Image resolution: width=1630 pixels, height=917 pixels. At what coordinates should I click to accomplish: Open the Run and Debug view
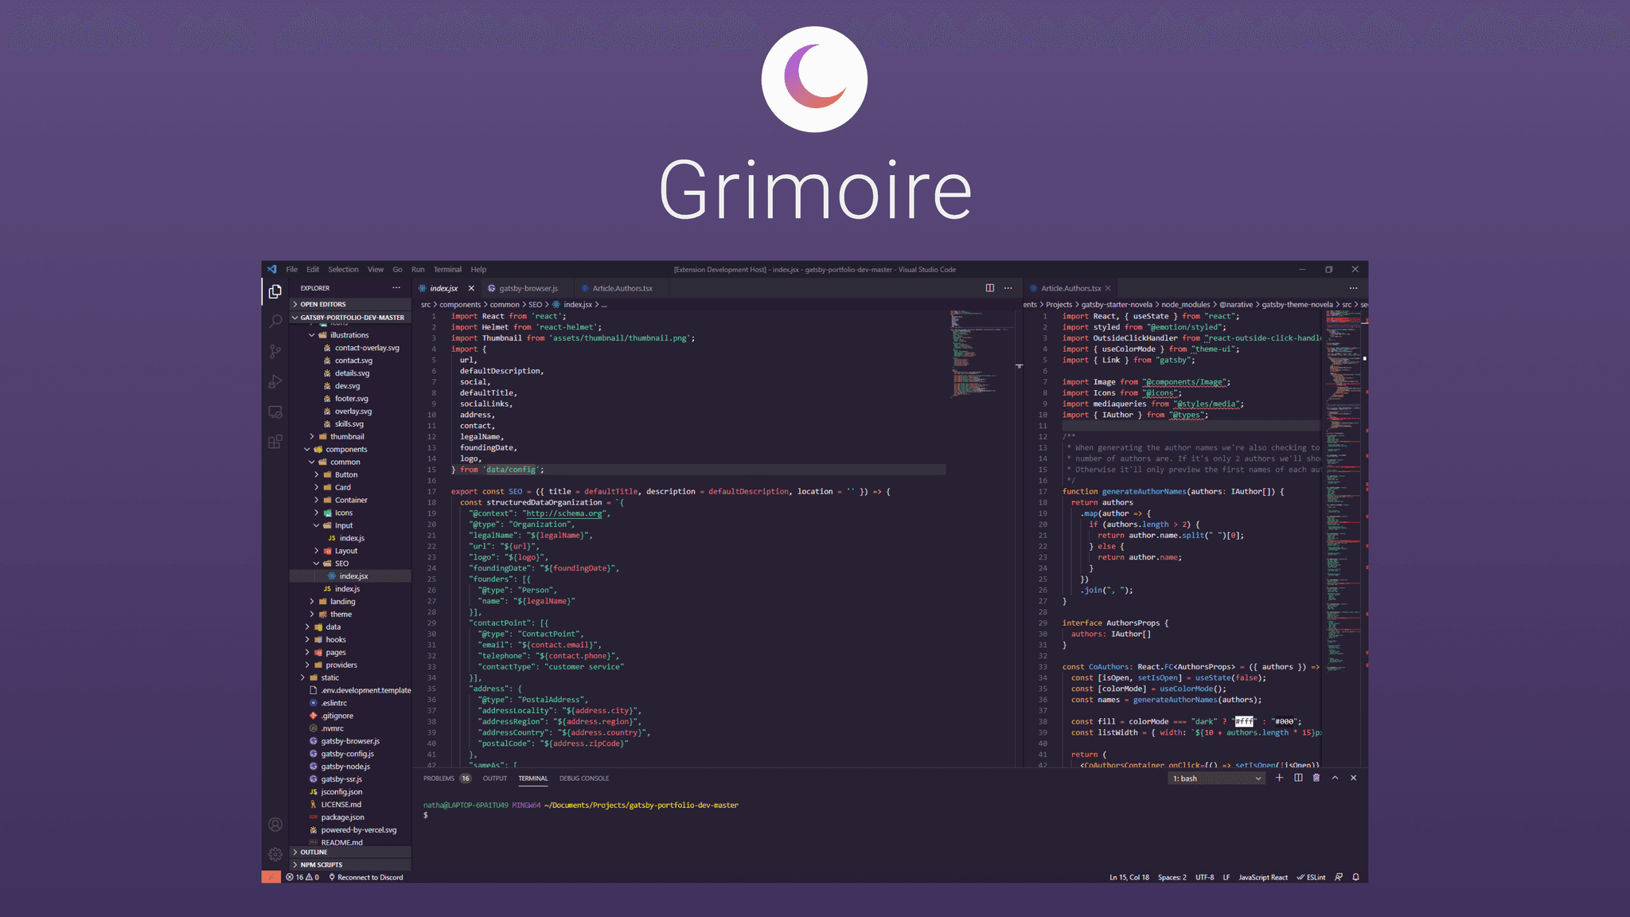coord(275,382)
